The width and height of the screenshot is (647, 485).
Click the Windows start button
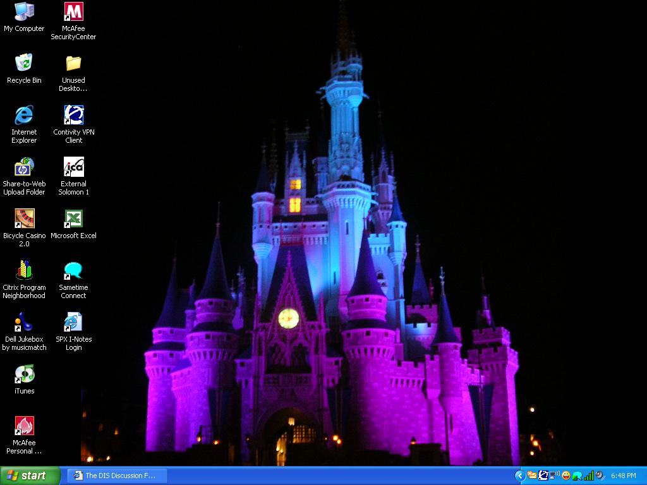click(30, 476)
